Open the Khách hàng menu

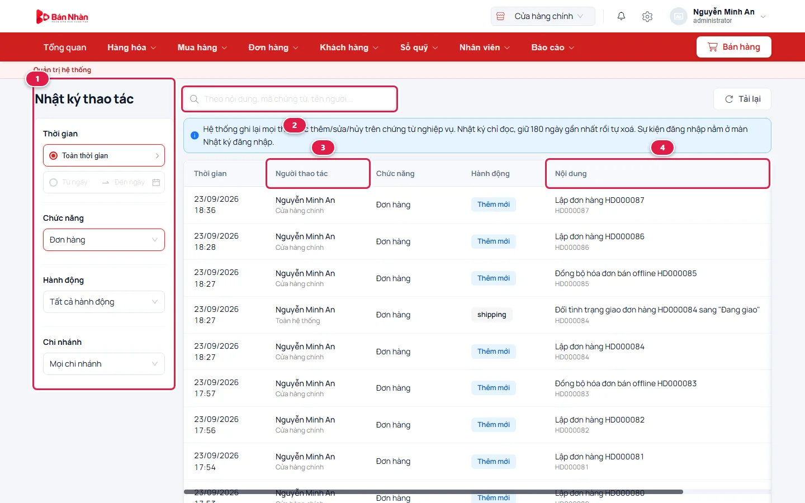click(349, 48)
